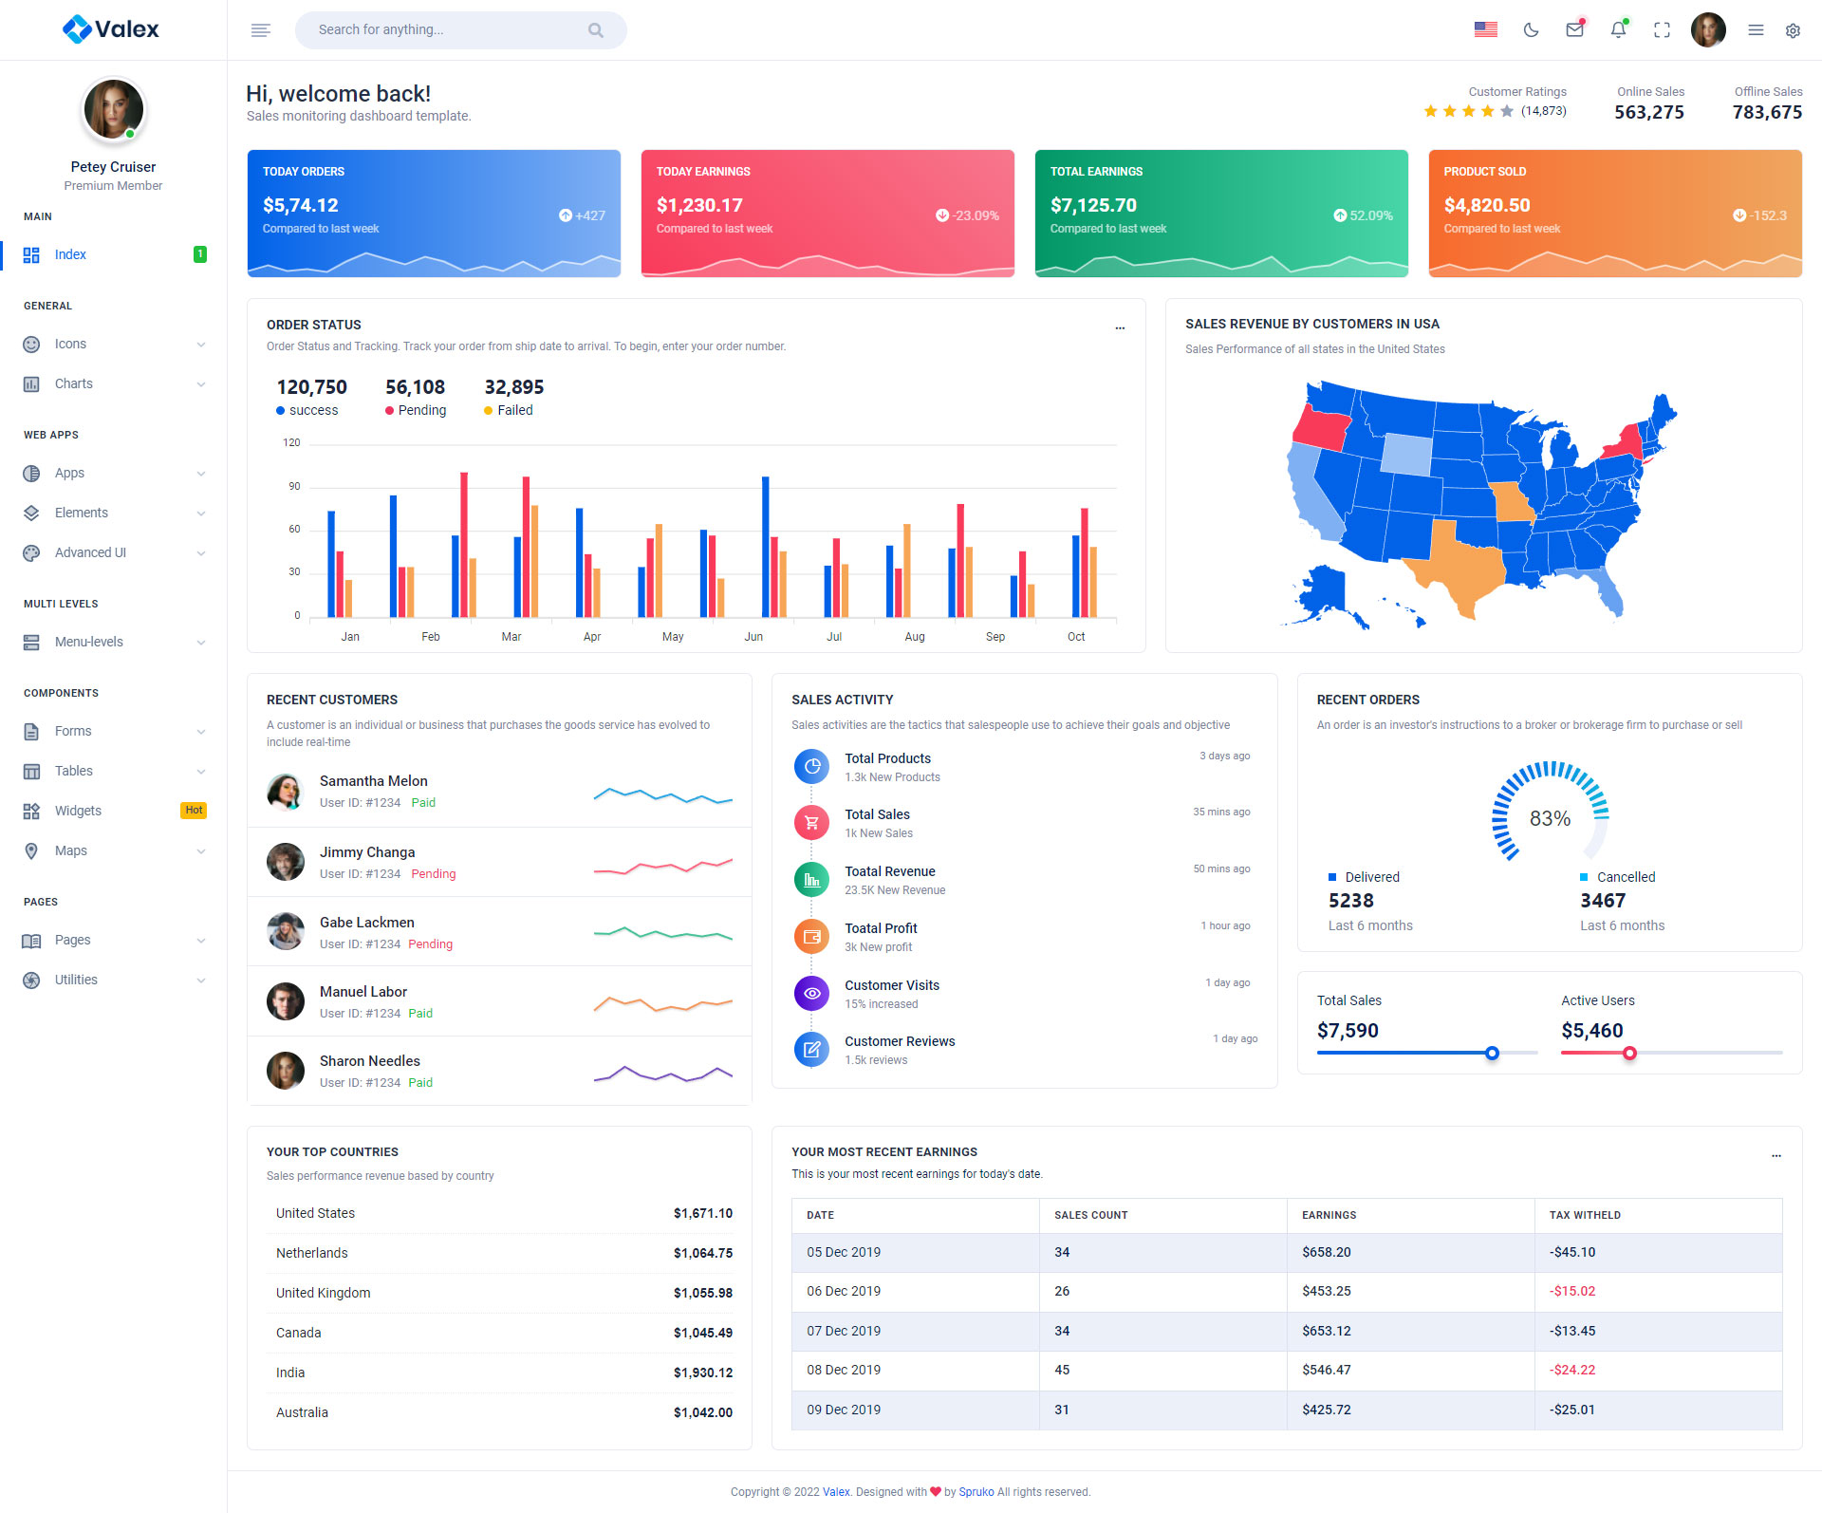Click the Spruko footer link

[x=976, y=1491]
